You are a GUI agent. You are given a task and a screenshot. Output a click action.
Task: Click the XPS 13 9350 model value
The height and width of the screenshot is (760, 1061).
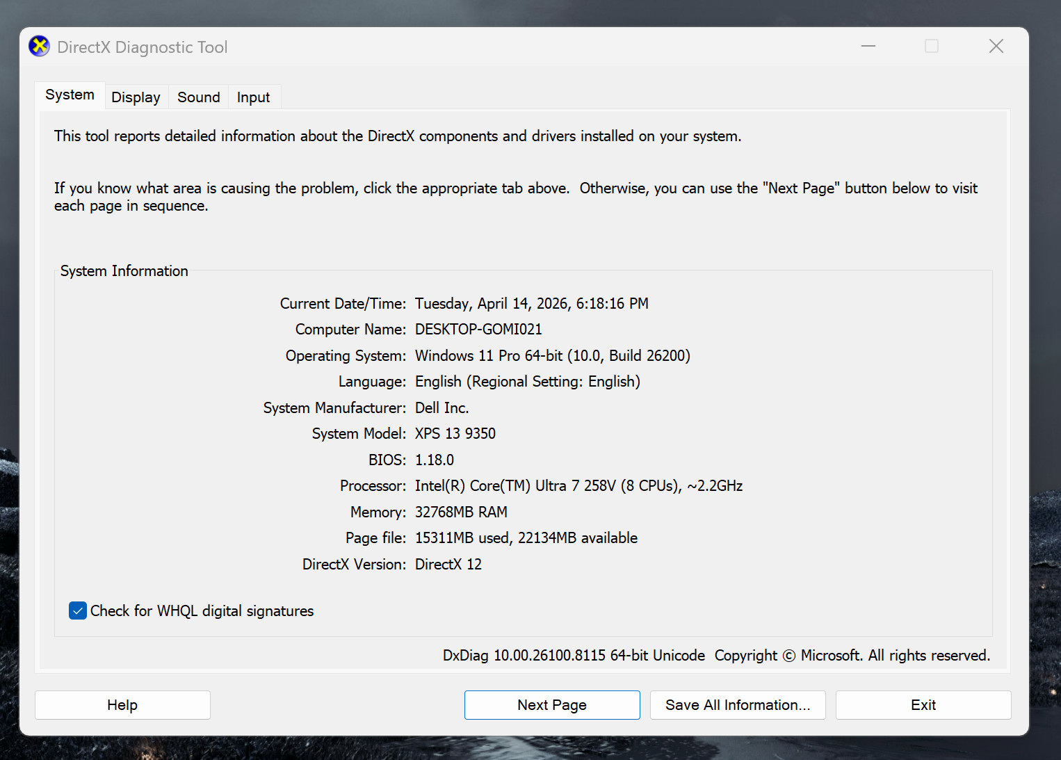[x=455, y=434]
